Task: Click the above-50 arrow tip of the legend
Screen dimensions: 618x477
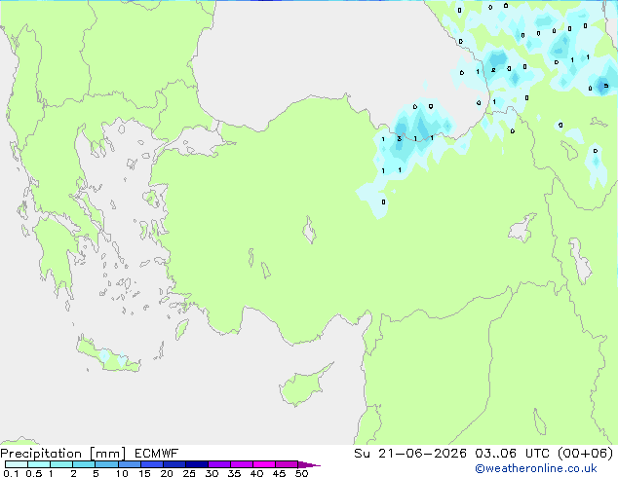Action: (309, 464)
